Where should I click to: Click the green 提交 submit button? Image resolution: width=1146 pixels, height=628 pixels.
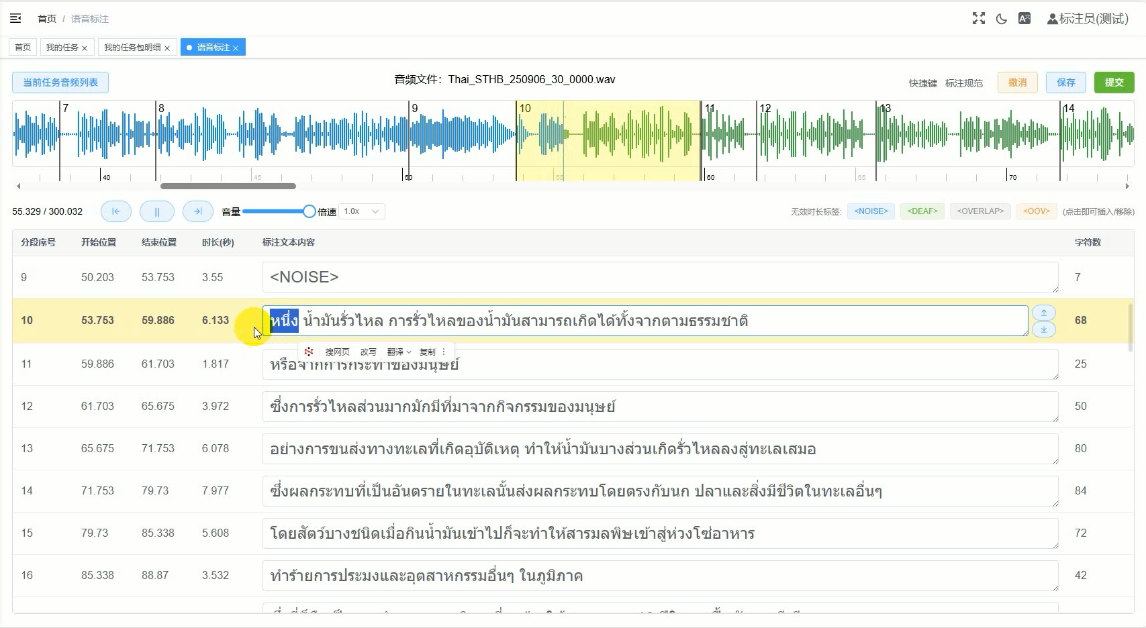[x=1114, y=83]
